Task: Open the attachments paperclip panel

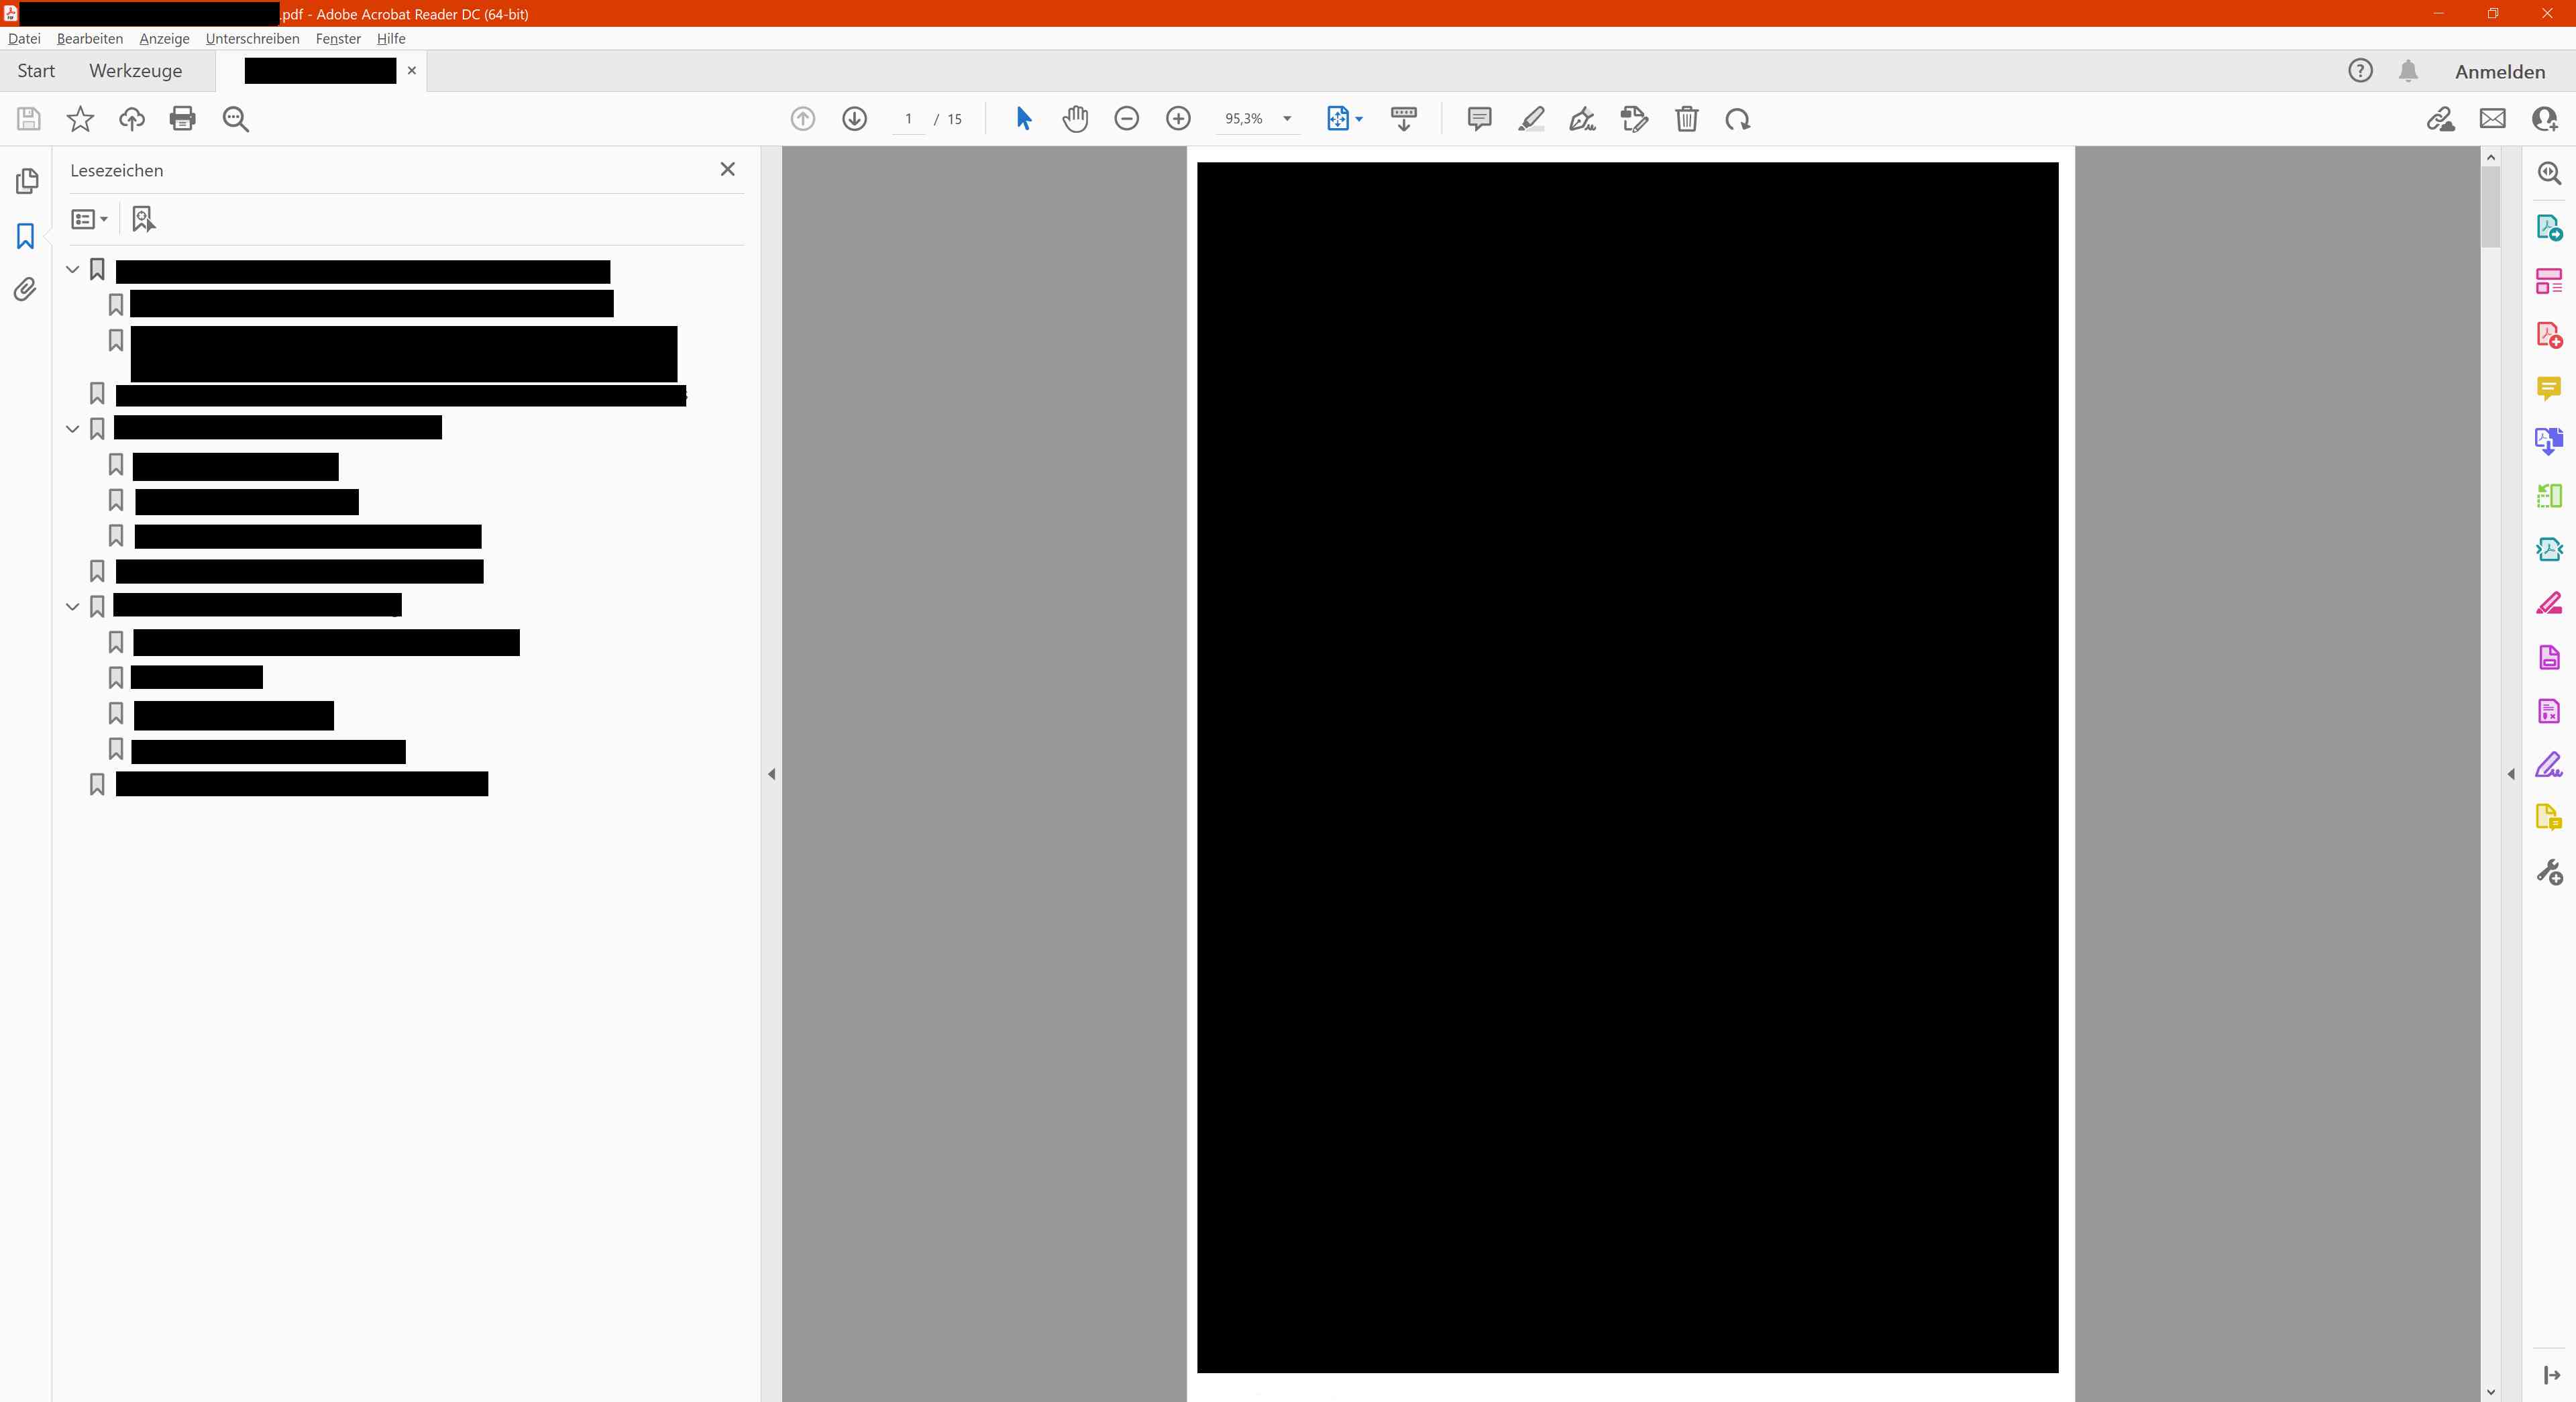Action: point(26,290)
